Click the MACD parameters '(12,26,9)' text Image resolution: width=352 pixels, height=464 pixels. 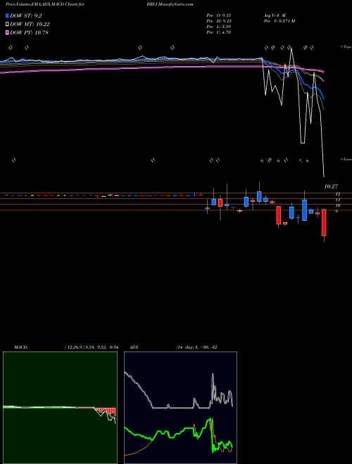point(74,347)
